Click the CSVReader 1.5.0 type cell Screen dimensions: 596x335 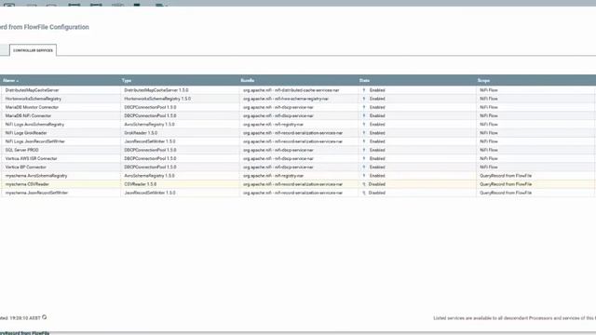tap(141, 184)
